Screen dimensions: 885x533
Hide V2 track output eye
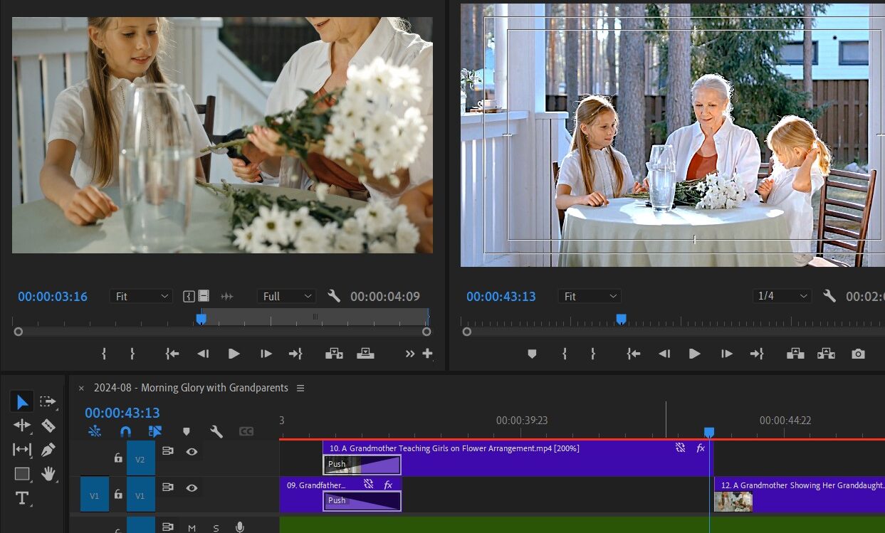[192, 451]
